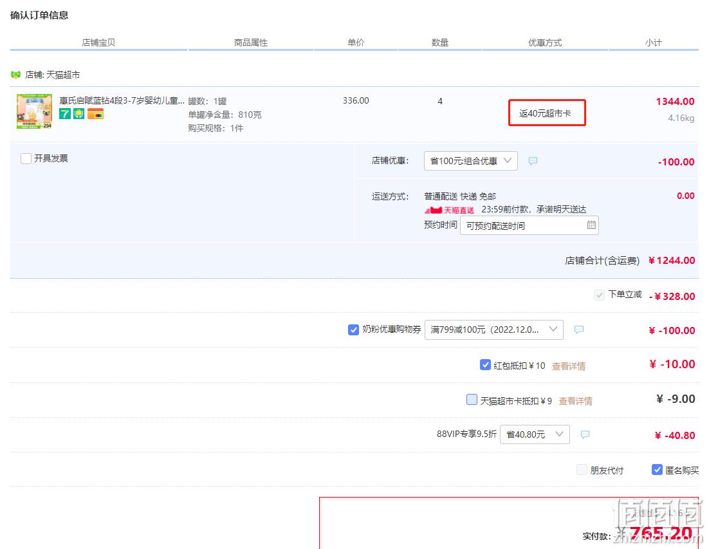The image size is (709, 549).
Task: Click the 购买规格: 1件 attribute text
Action: point(216,128)
